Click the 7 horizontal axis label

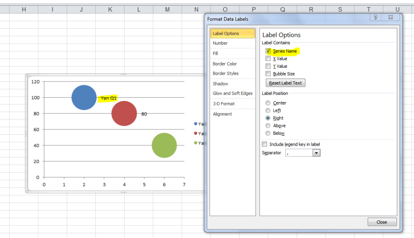click(x=184, y=184)
